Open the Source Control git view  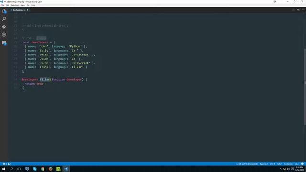(x=4, y=27)
